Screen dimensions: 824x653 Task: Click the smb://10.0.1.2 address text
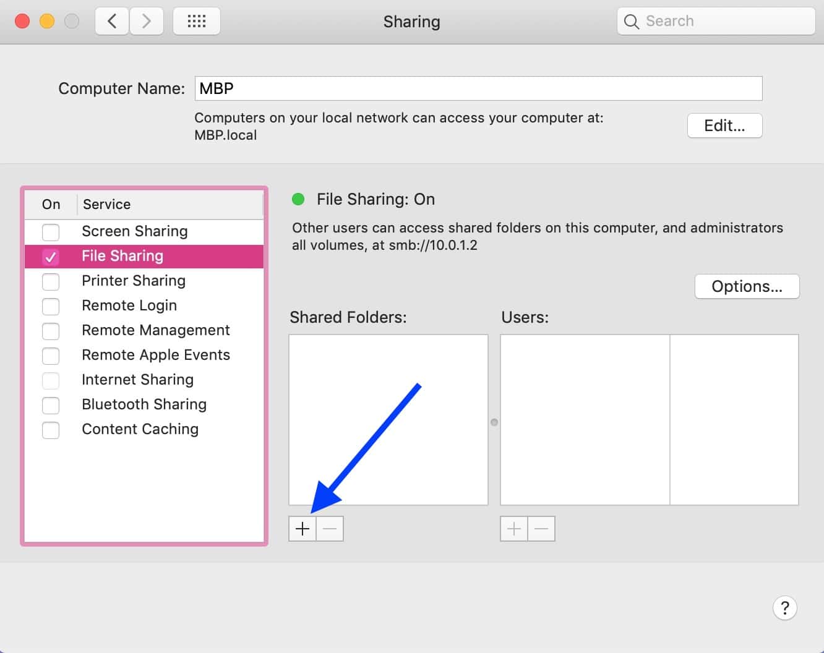pyautogui.click(x=433, y=245)
